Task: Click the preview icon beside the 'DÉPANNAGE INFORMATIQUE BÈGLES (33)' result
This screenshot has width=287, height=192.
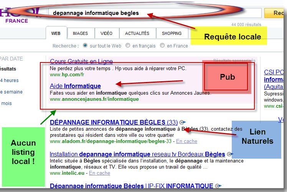Action: [x=183, y=122]
